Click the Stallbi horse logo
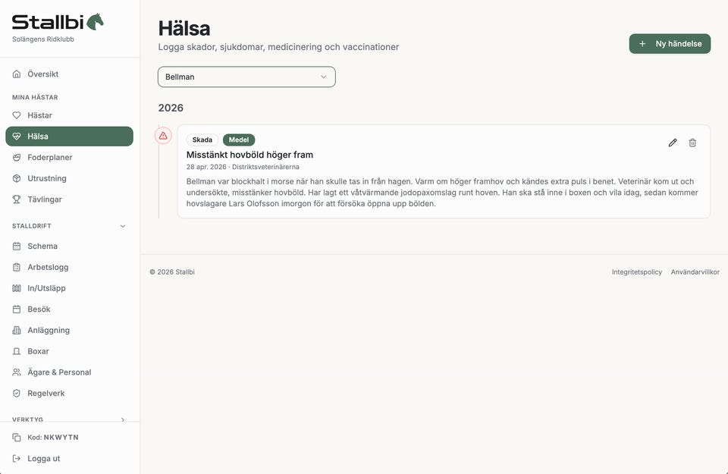Image resolution: width=728 pixels, height=474 pixels. 95,21
